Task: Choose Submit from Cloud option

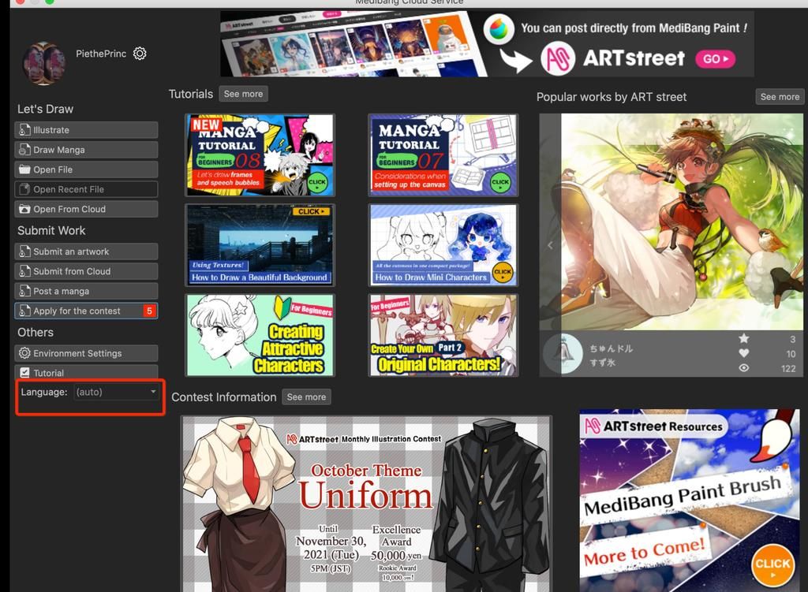Action: [x=86, y=271]
